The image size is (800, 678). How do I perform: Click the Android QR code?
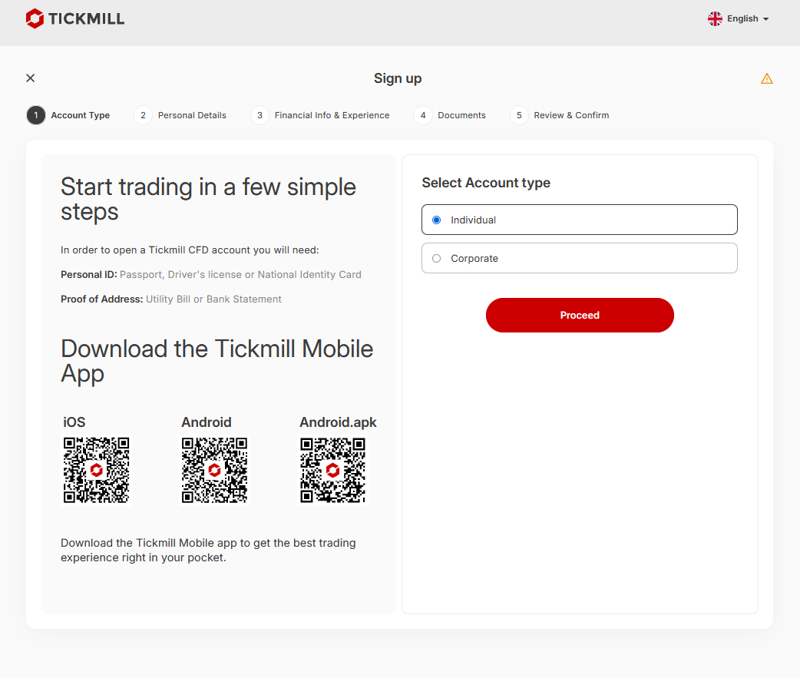tap(214, 470)
